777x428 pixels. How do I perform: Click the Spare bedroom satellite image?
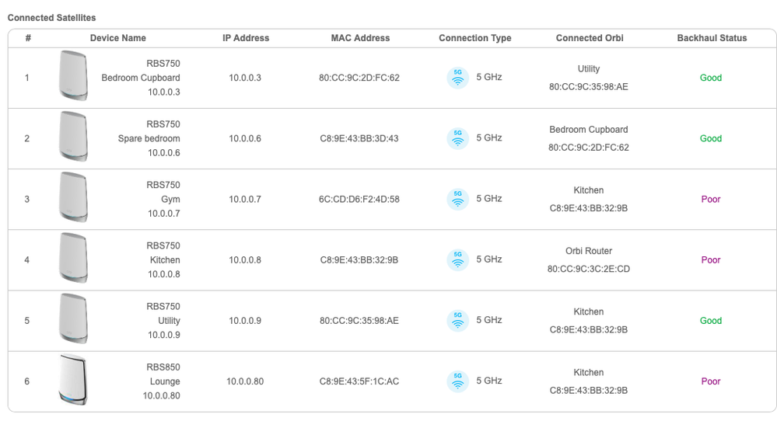point(72,137)
